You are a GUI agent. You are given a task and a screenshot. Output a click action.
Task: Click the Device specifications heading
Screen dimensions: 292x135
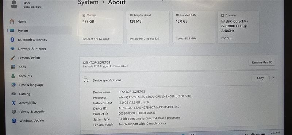107,80
